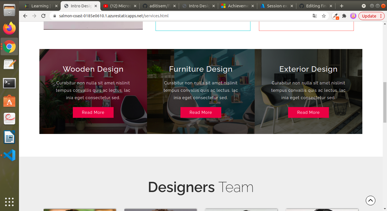Viewport: 387px width, 211px height.
Task: Open the translate page icon
Action: [x=315, y=16]
